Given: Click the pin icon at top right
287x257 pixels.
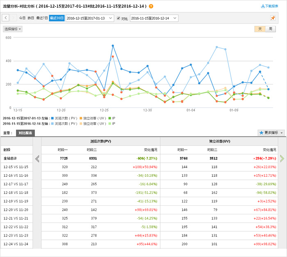Looking at the screenshot, I should tap(273, 18).
